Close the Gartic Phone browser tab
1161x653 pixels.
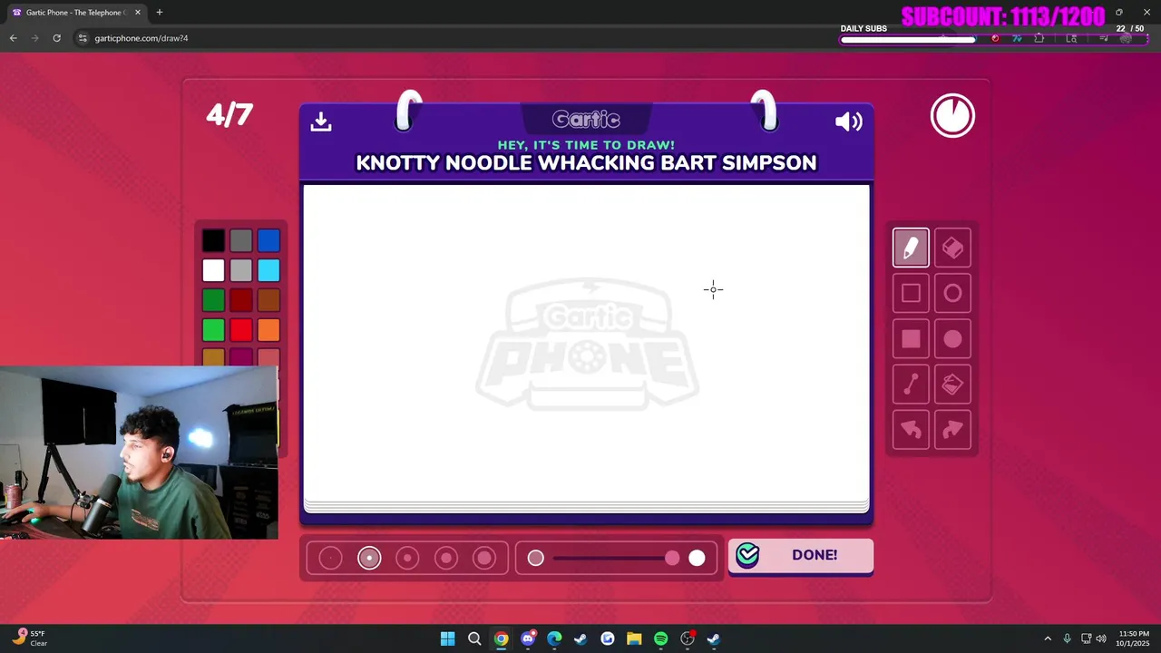point(138,13)
